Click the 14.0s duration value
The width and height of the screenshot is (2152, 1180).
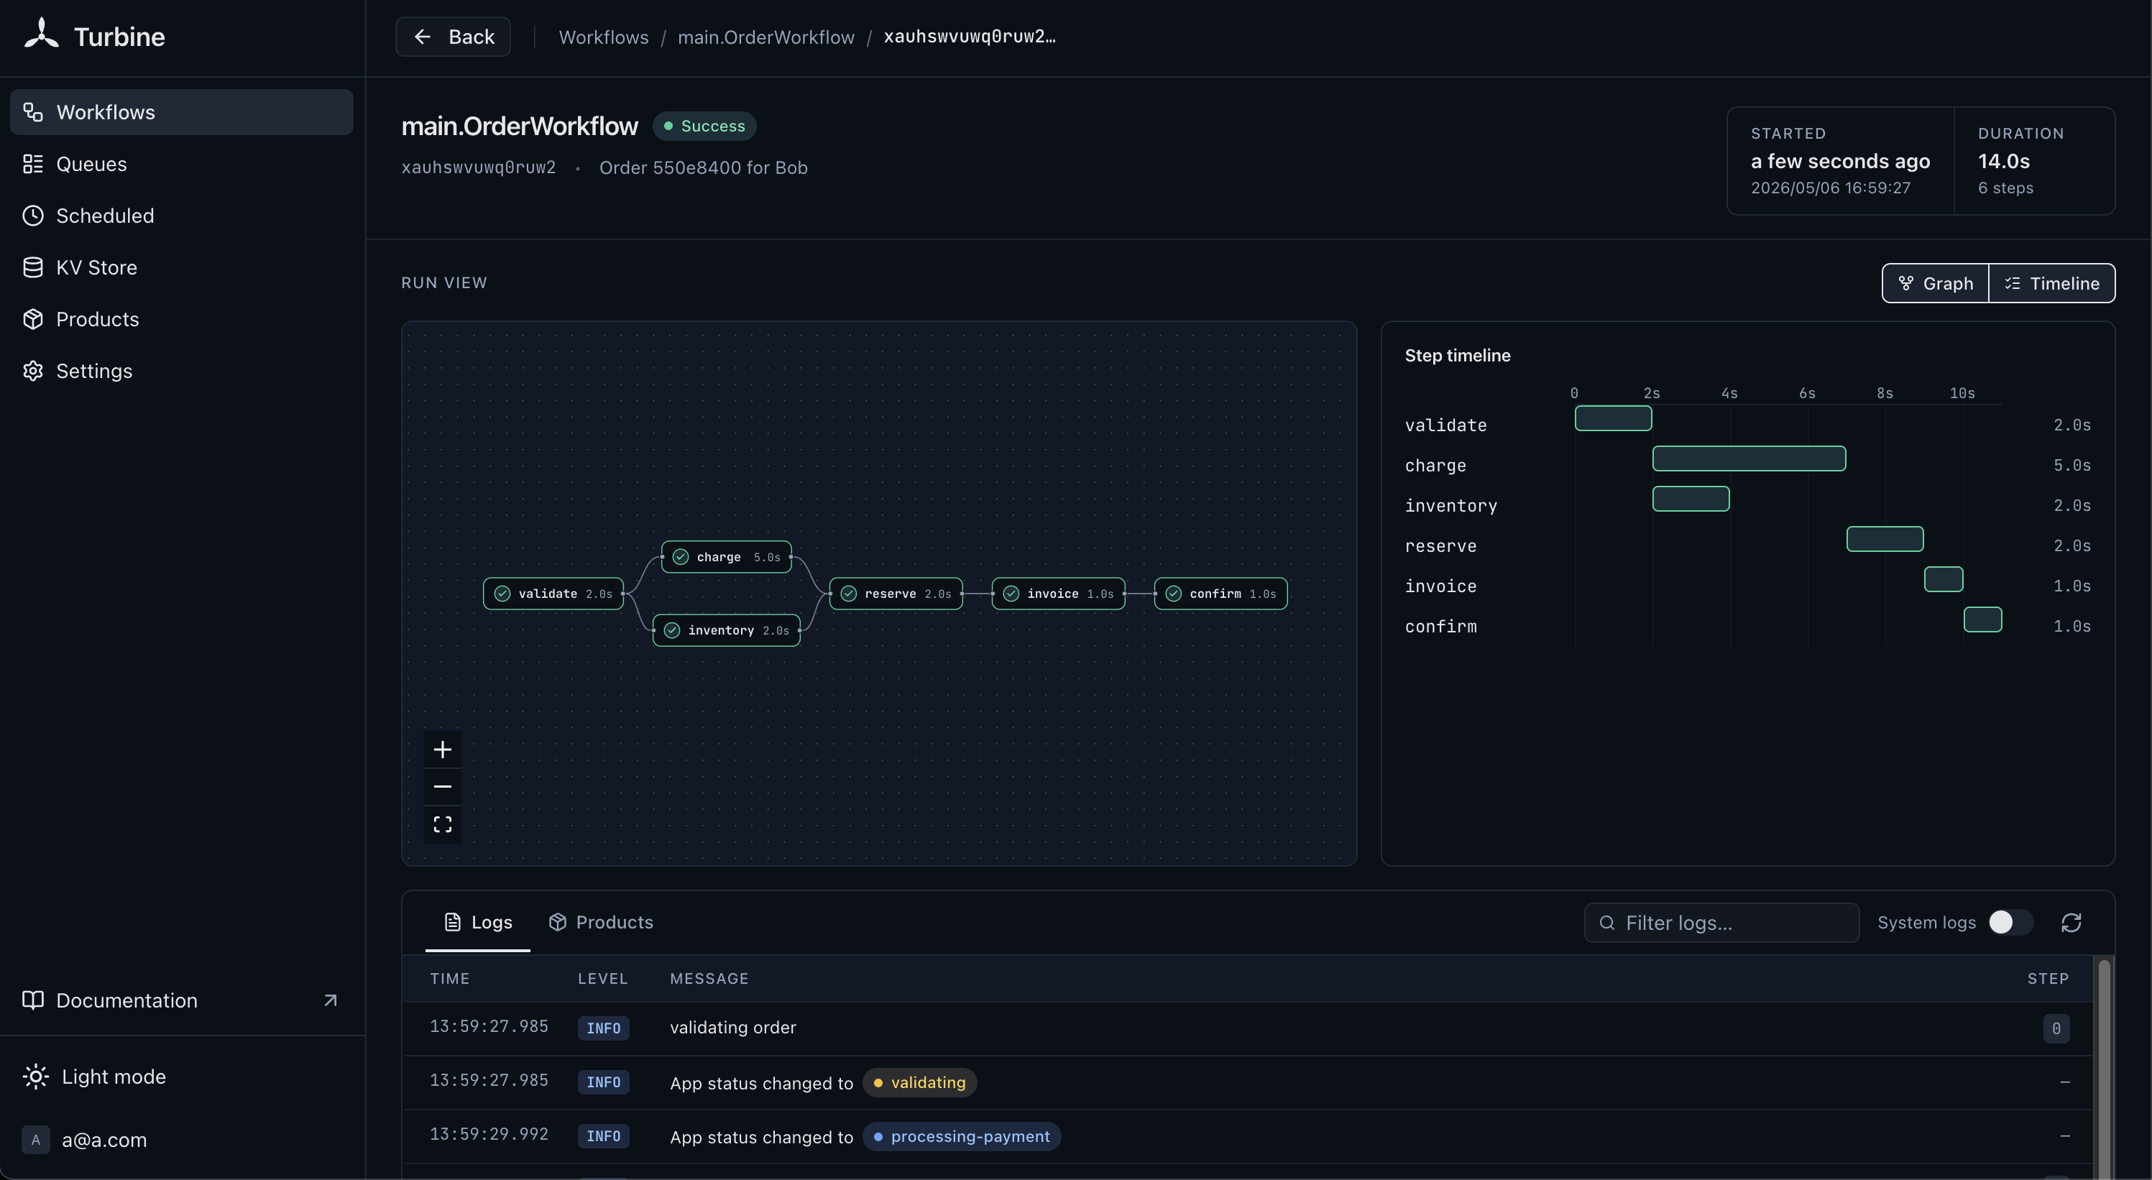2003,161
